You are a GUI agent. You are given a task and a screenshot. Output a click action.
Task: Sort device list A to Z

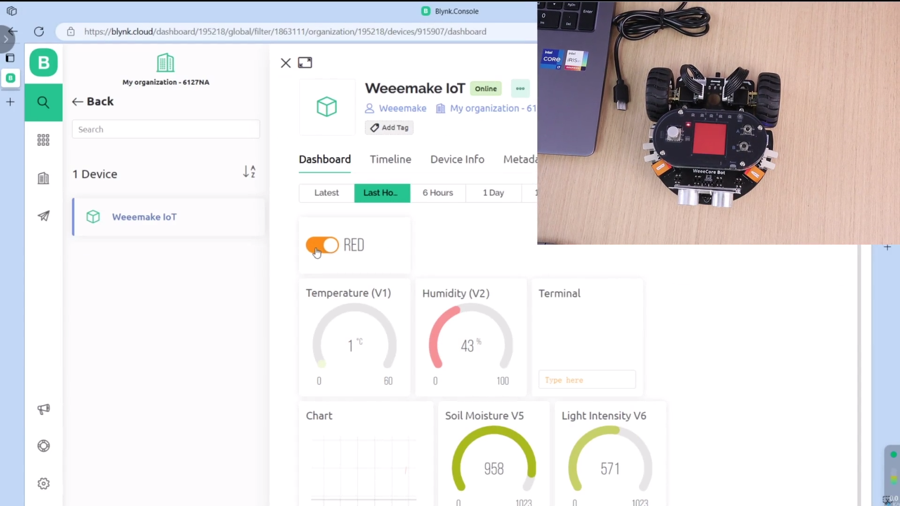point(249,171)
